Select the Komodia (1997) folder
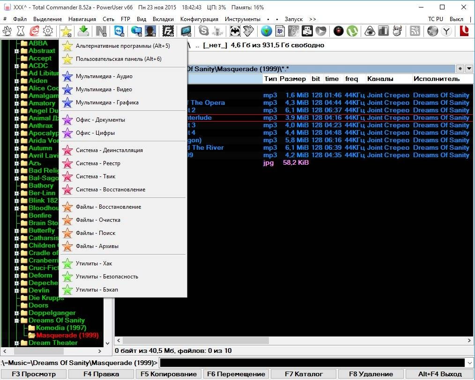This screenshot has height=380, width=475. pyautogui.click(x=61, y=328)
